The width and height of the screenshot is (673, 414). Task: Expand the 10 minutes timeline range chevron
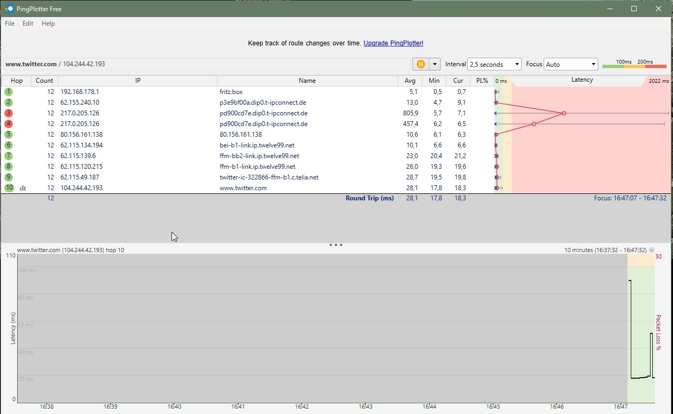click(x=652, y=250)
